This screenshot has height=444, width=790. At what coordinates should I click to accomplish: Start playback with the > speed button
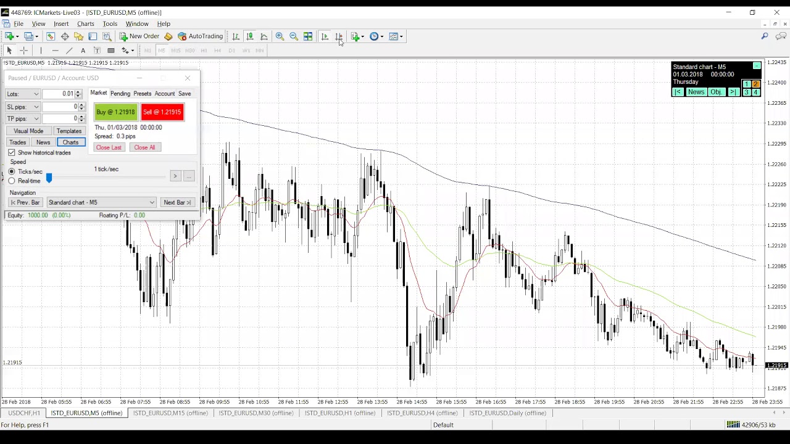pyautogui.click(x=175, y=177)
